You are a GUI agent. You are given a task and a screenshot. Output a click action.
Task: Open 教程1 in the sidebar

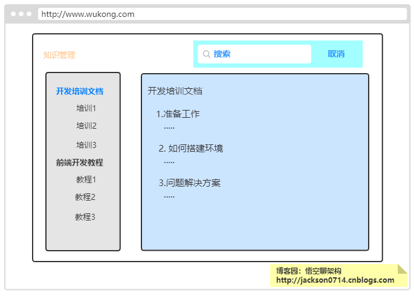[86, 179]
